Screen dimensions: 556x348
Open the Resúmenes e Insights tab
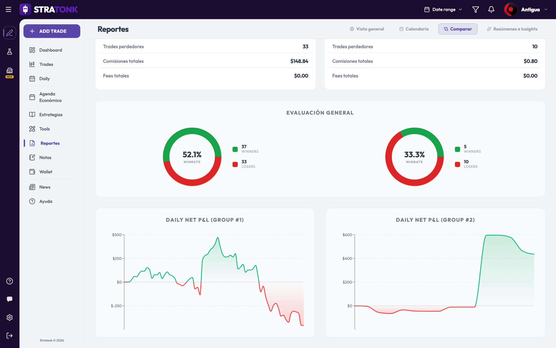(x=512, y=29)
